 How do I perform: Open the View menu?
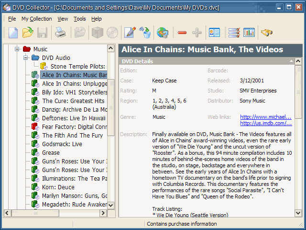pyautogui.click(x=63, y=19)
